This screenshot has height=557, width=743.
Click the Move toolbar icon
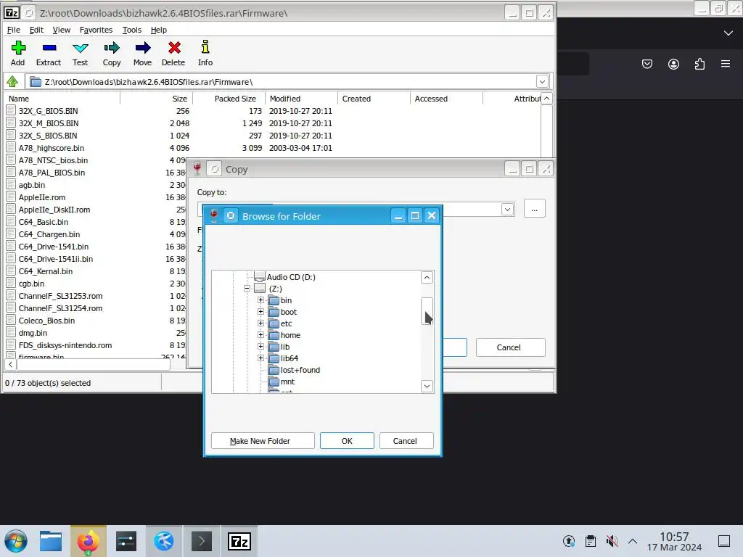pos(142,53)
